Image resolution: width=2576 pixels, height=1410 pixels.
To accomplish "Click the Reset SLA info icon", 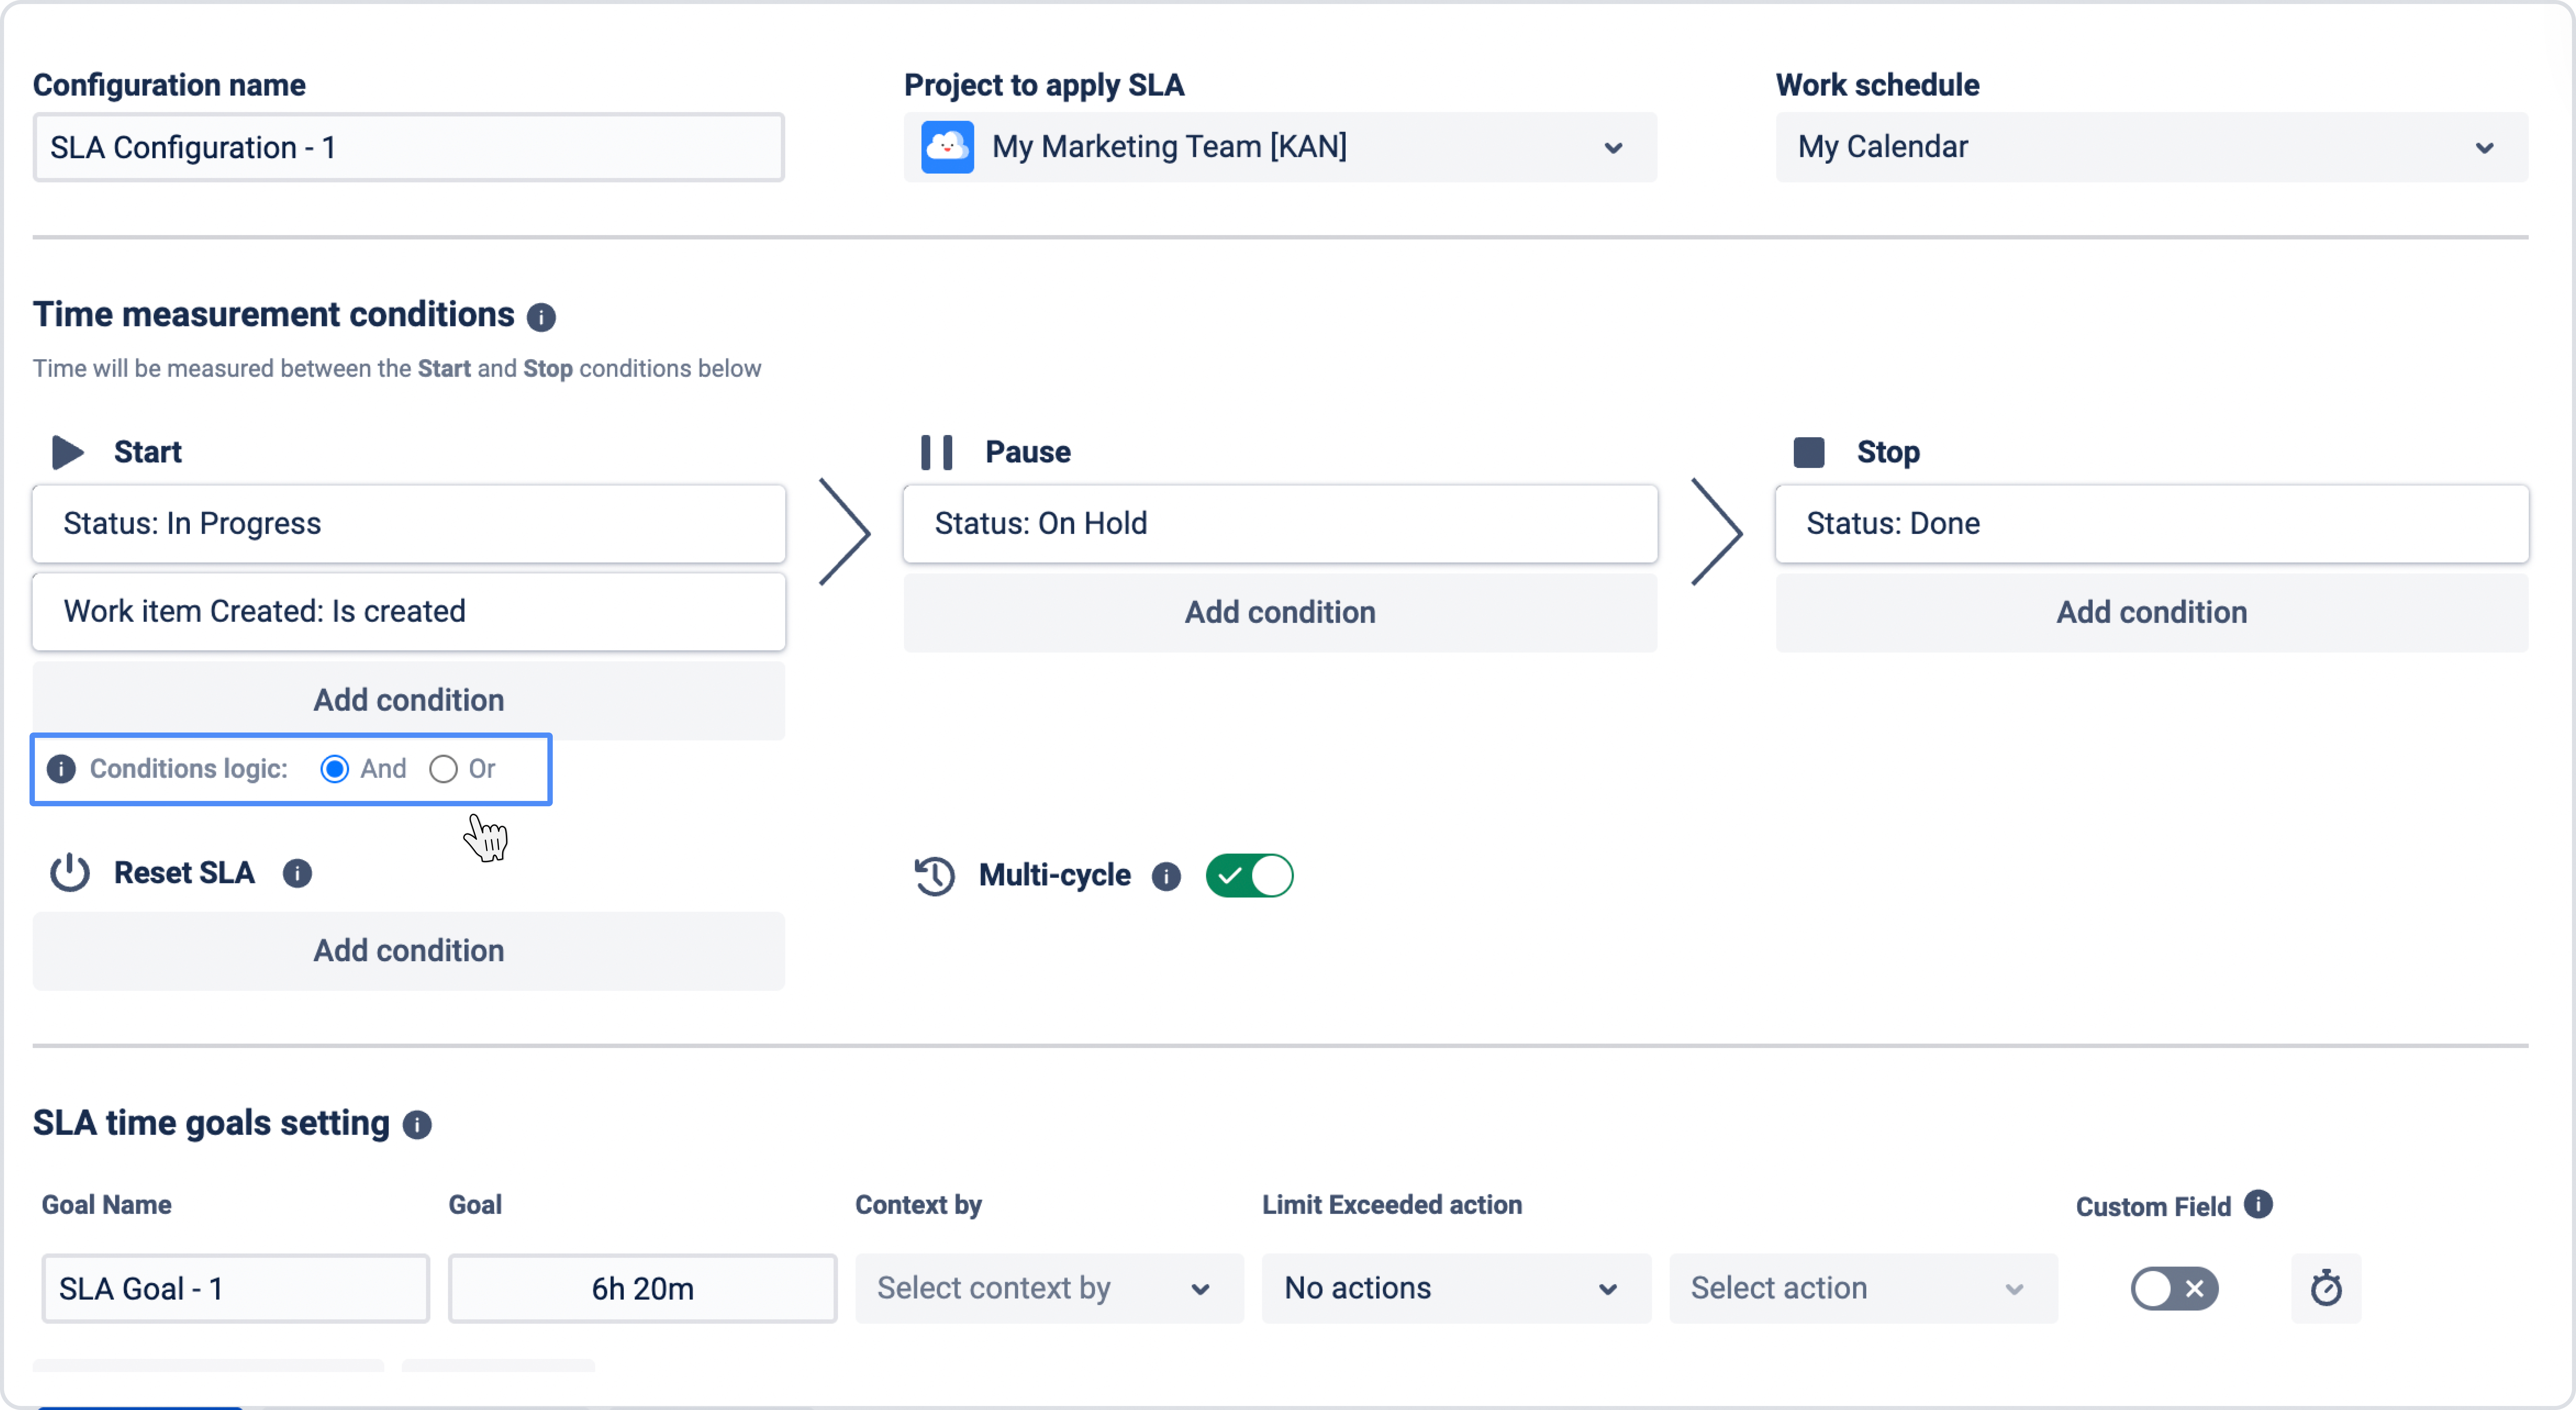I will tap(297, 873).
